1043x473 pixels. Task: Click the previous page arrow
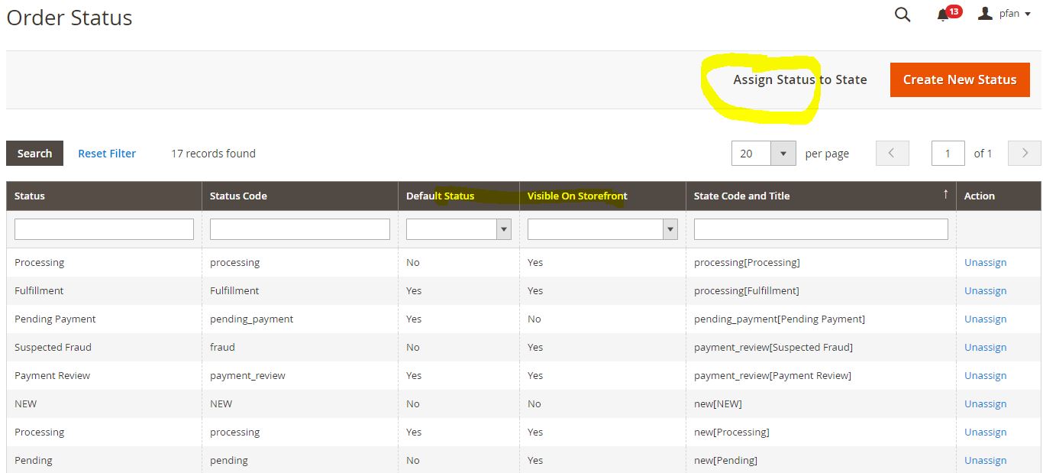click(892, 153)
